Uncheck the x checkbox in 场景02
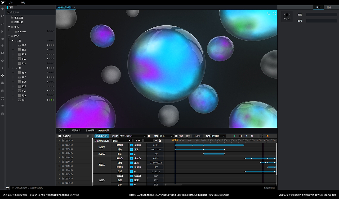This screenshot has width=339, height=199. (132, 154)
